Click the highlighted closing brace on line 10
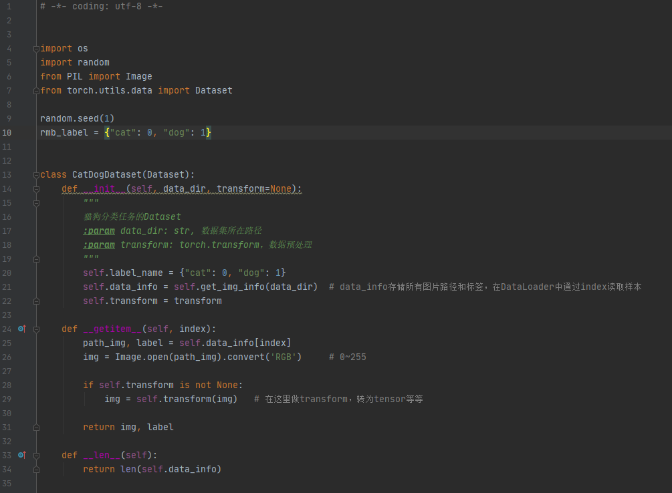Screen dimensions: 672x493 tap(208, 133)
